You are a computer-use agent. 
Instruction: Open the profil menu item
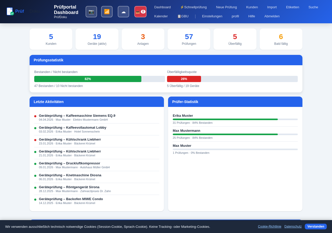click(x=235, y=16)
